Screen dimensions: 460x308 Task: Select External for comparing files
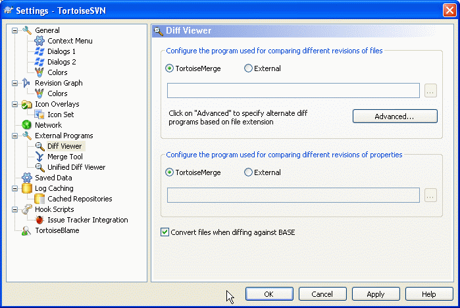point(263,68)
